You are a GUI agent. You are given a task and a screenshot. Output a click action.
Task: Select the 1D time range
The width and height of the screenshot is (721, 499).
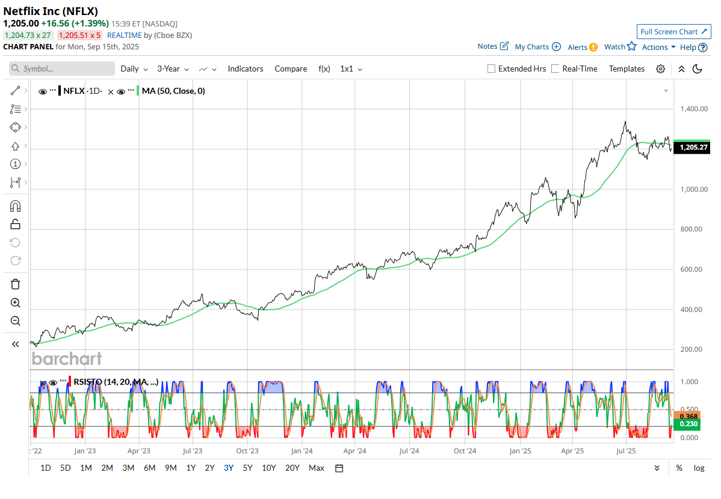point(46,468)
